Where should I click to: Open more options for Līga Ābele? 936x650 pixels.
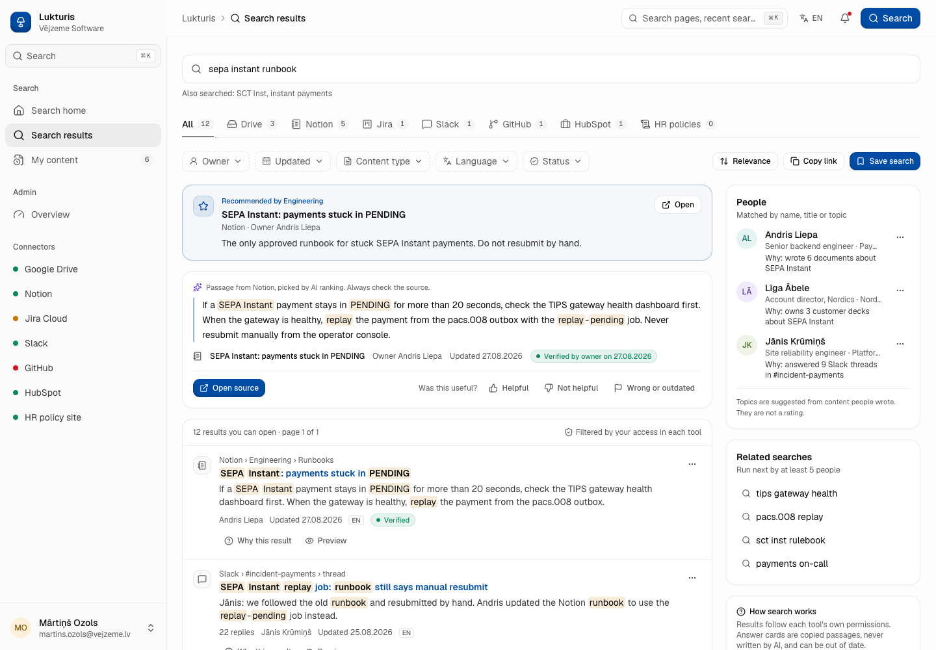pyautogui.click(x=900, y=291)
